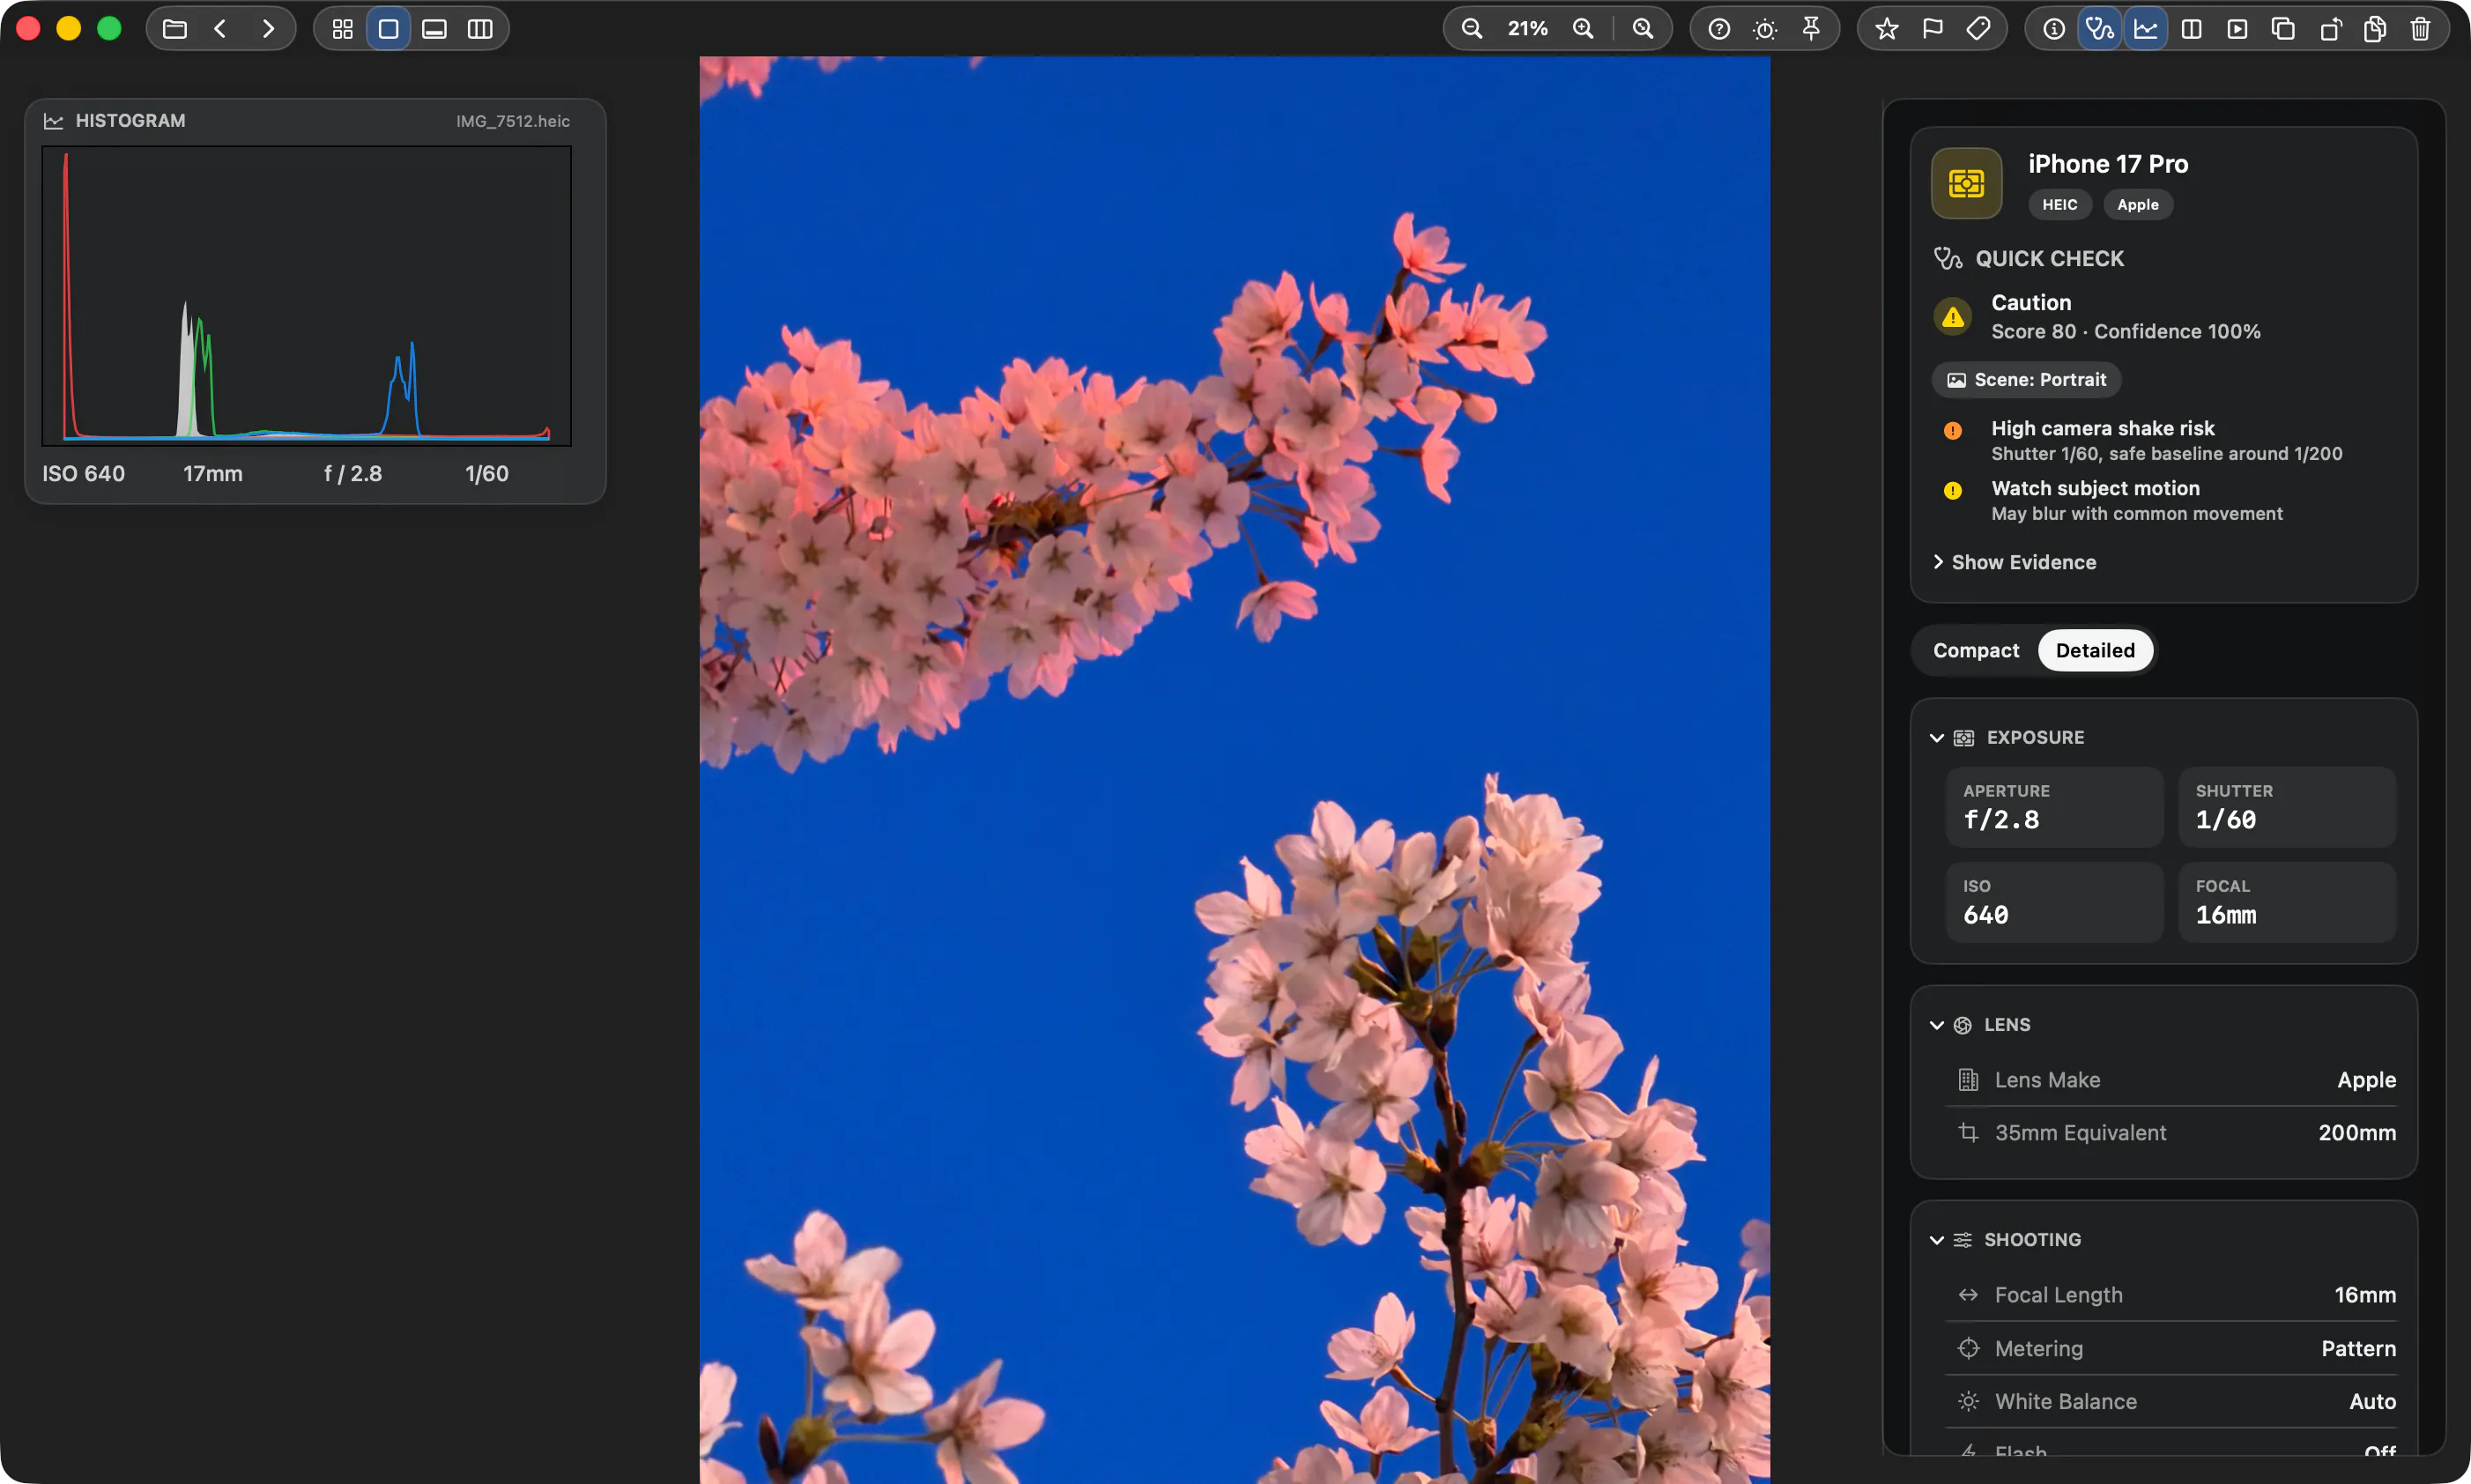Click the timer brightness icon in toolbar
The width and height of the screenshot is (2471, 1484).
tap(1765, 29)
